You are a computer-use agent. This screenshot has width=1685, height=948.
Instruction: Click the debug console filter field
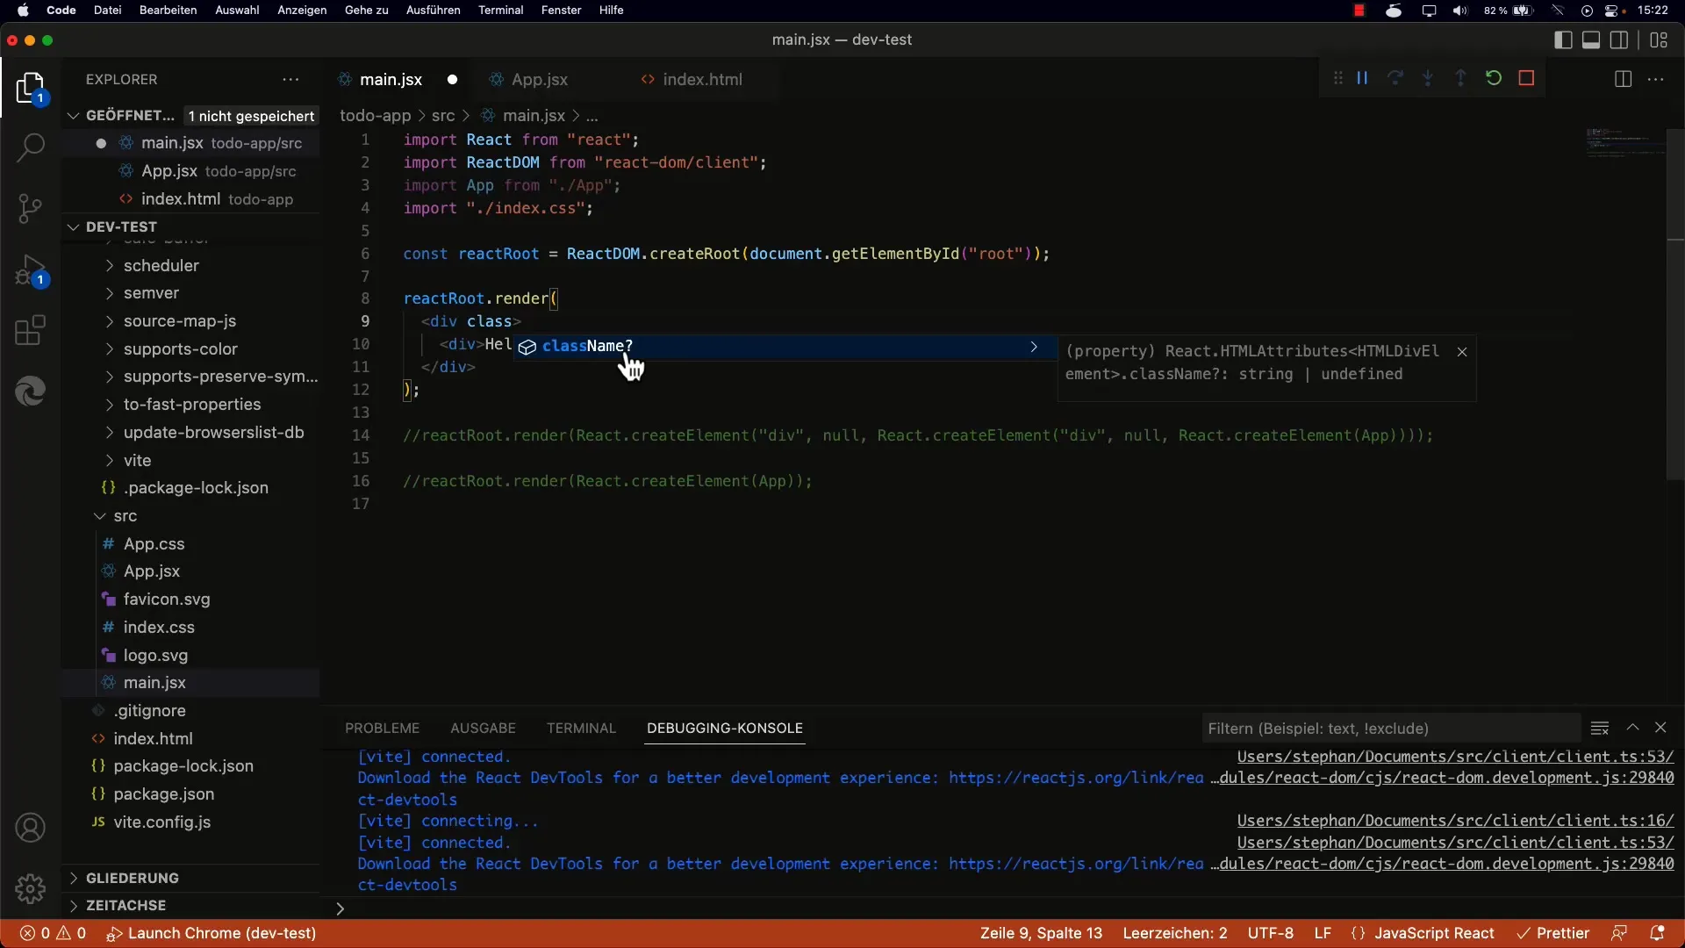(x=1391, y=729)
